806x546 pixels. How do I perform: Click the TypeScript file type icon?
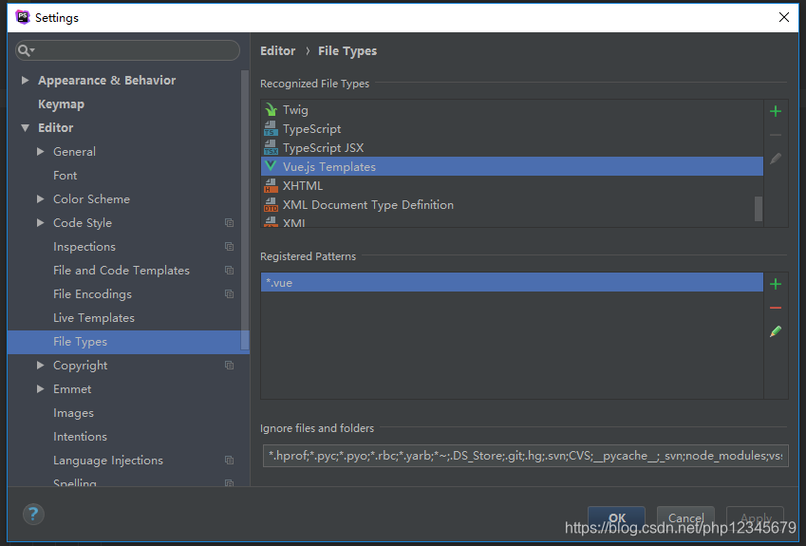pyautogui.click(x=271, y=128)
